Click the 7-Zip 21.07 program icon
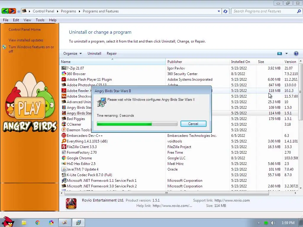This screenshot has width=303, height=227. click(64, 68)
